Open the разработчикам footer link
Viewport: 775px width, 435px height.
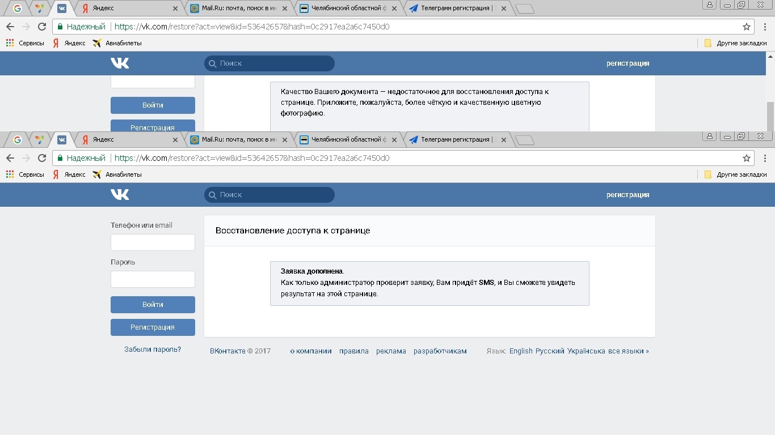pyautogui.click(x=440, y=351)
